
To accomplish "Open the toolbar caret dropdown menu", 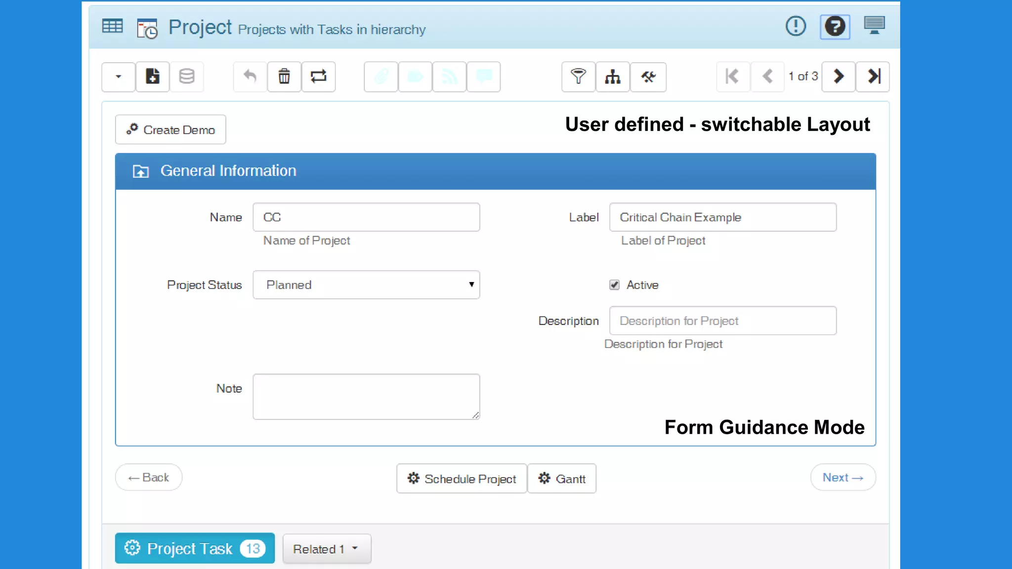I will [x=118, y=77].
